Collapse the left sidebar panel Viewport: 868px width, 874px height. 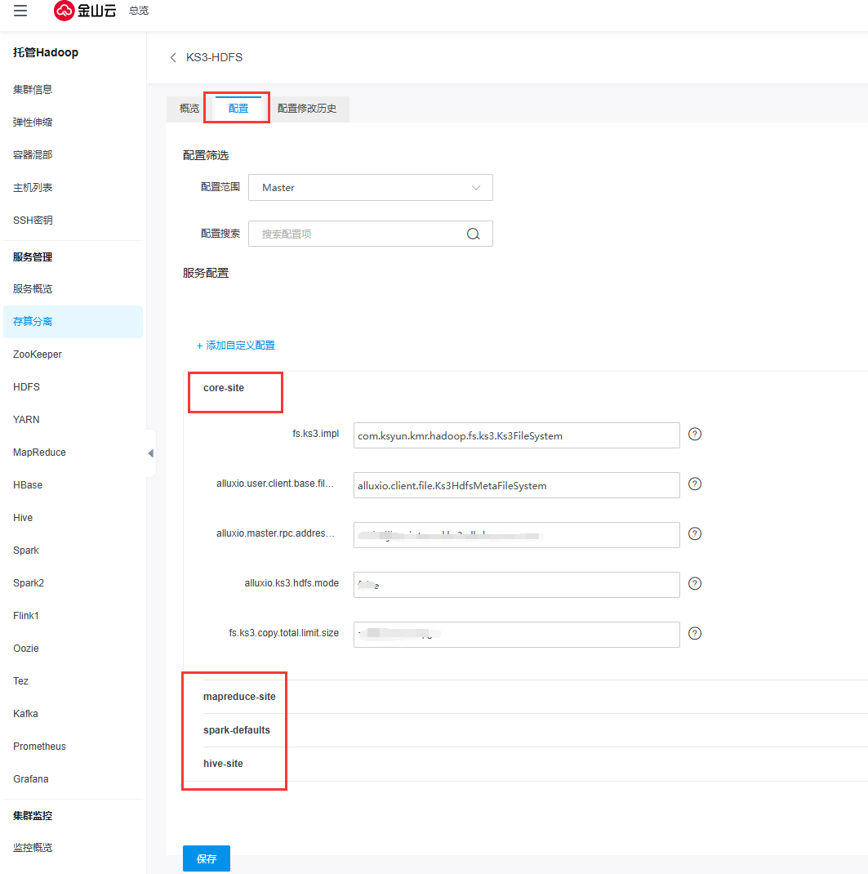150,453
